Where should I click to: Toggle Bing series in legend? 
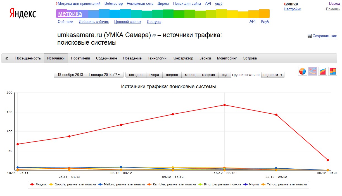pyautogui.click(x=219, y=184)
